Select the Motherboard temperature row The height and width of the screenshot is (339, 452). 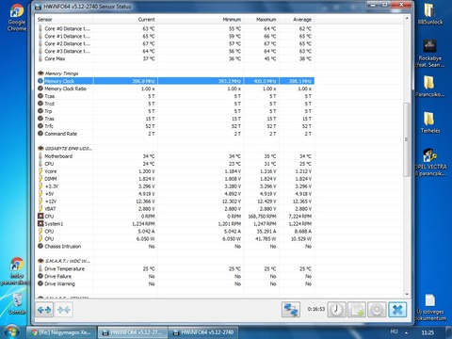click(x=175, y=156)
